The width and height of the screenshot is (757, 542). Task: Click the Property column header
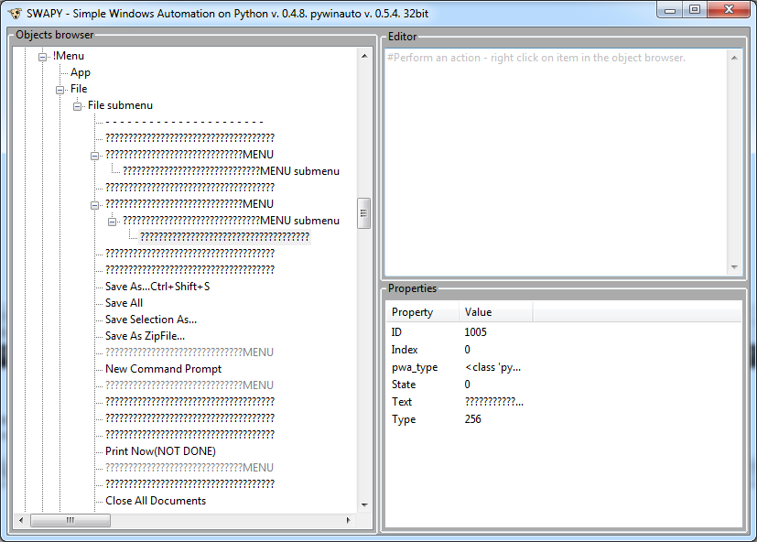422,312
